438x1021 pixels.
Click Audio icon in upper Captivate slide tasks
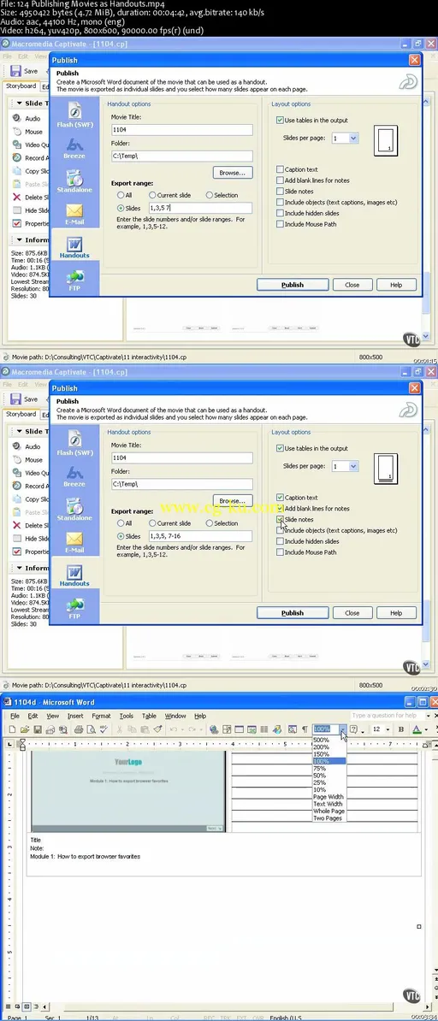click(16, 119)
